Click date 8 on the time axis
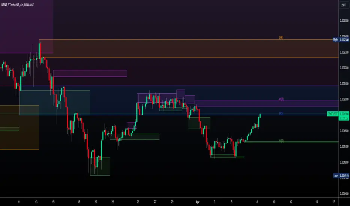 point(257,202)
